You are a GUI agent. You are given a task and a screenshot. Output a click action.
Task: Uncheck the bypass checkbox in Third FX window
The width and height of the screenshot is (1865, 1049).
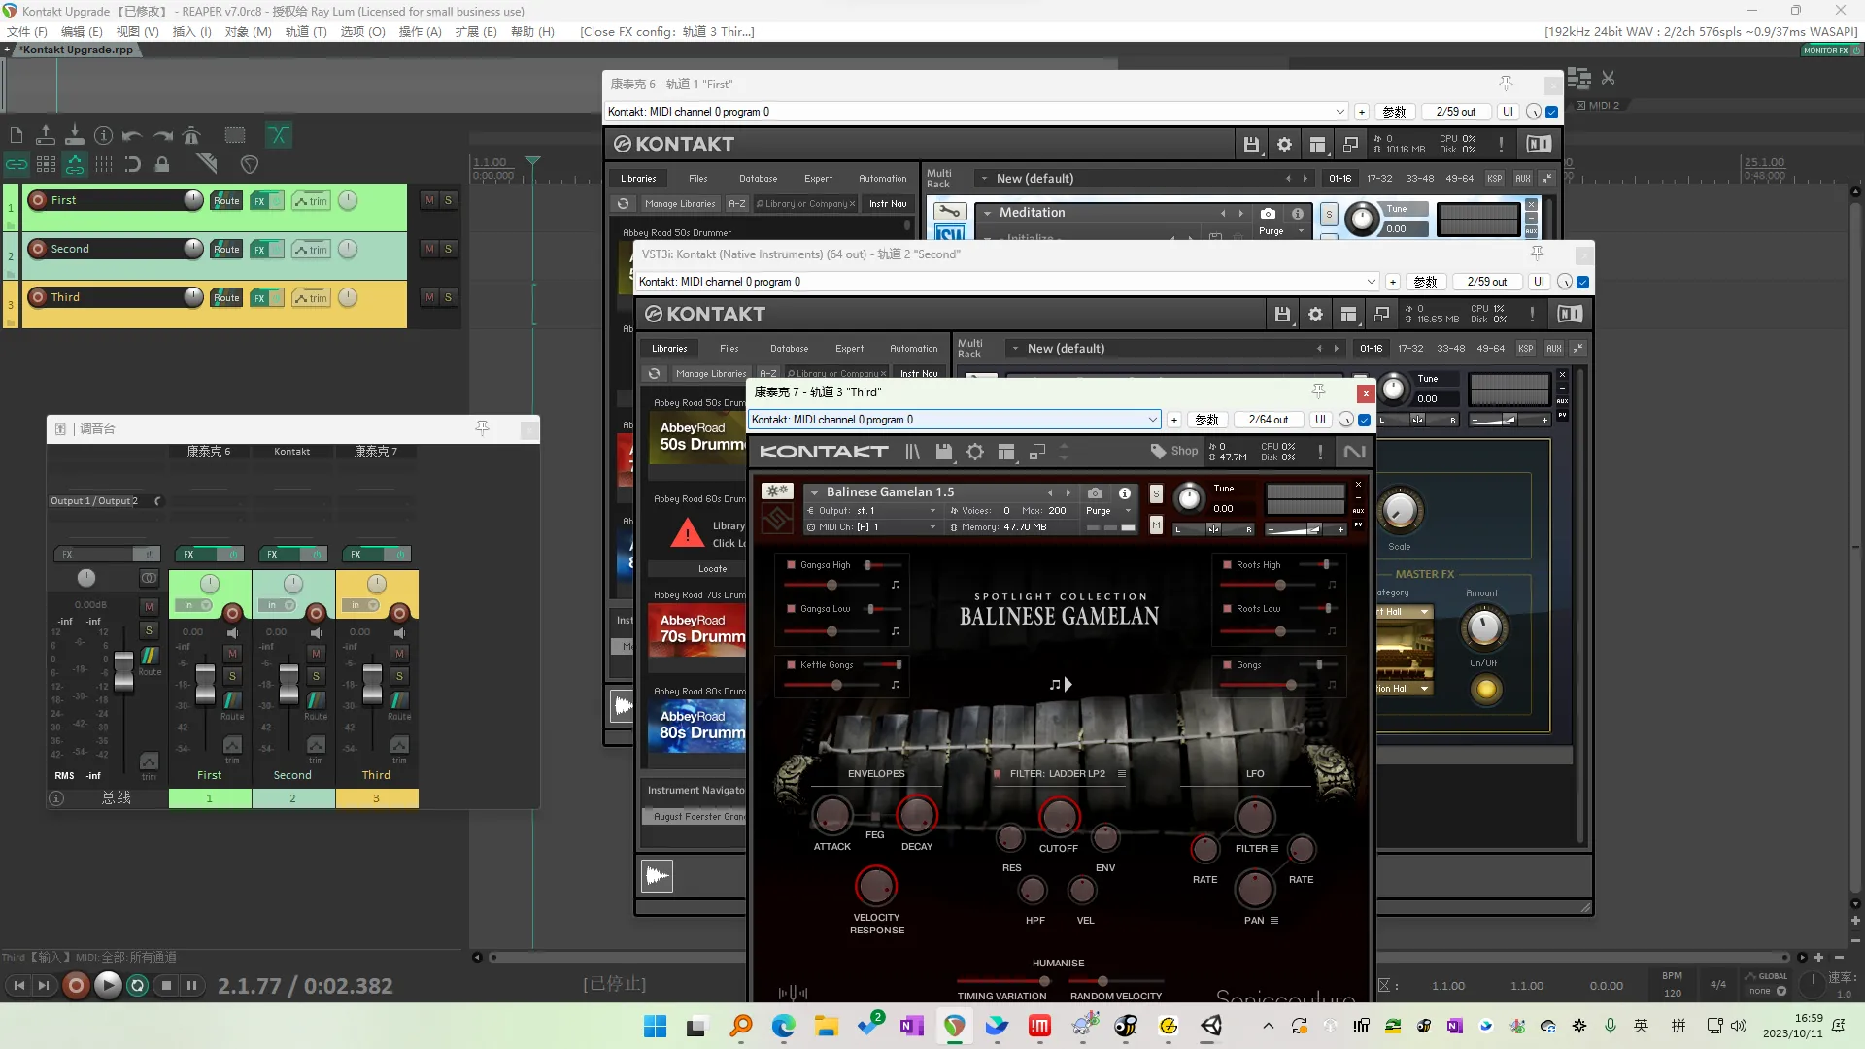pyautogui.click(x=1365, y=420)
